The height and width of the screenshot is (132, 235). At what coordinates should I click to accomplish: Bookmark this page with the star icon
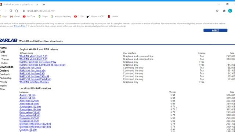(x=217, y=11)
